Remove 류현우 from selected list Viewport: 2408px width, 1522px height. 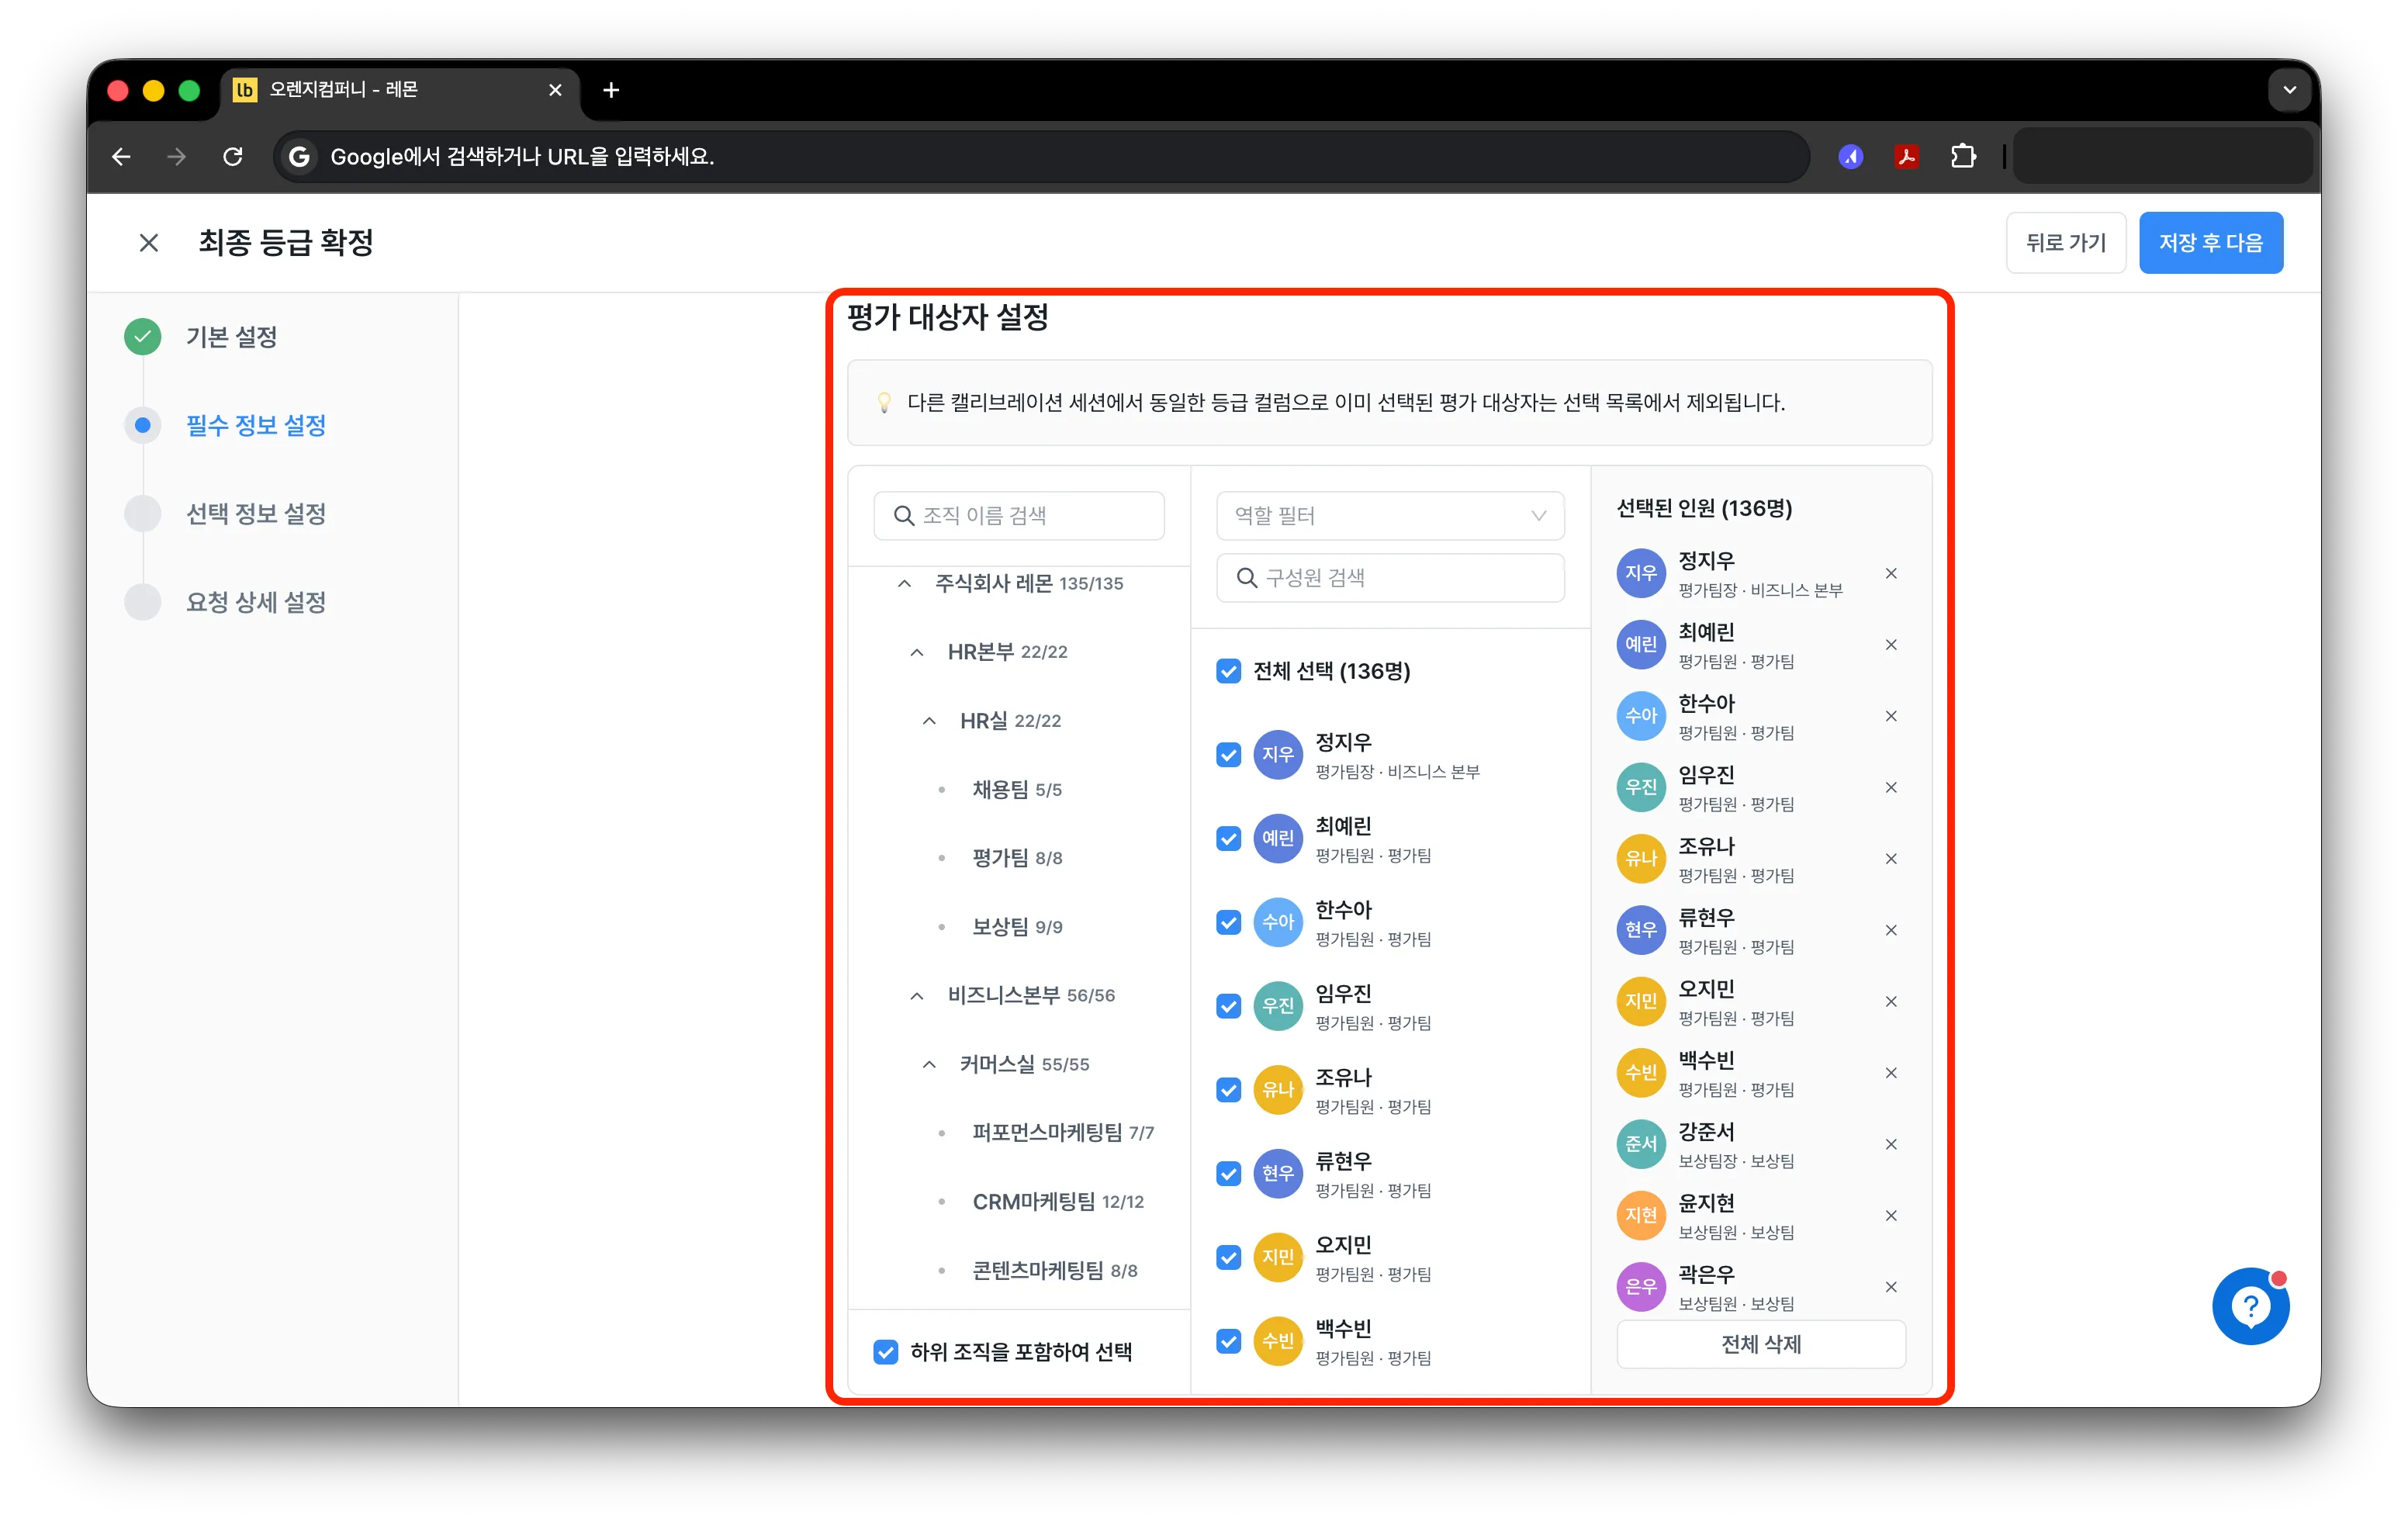(1891, 930)
